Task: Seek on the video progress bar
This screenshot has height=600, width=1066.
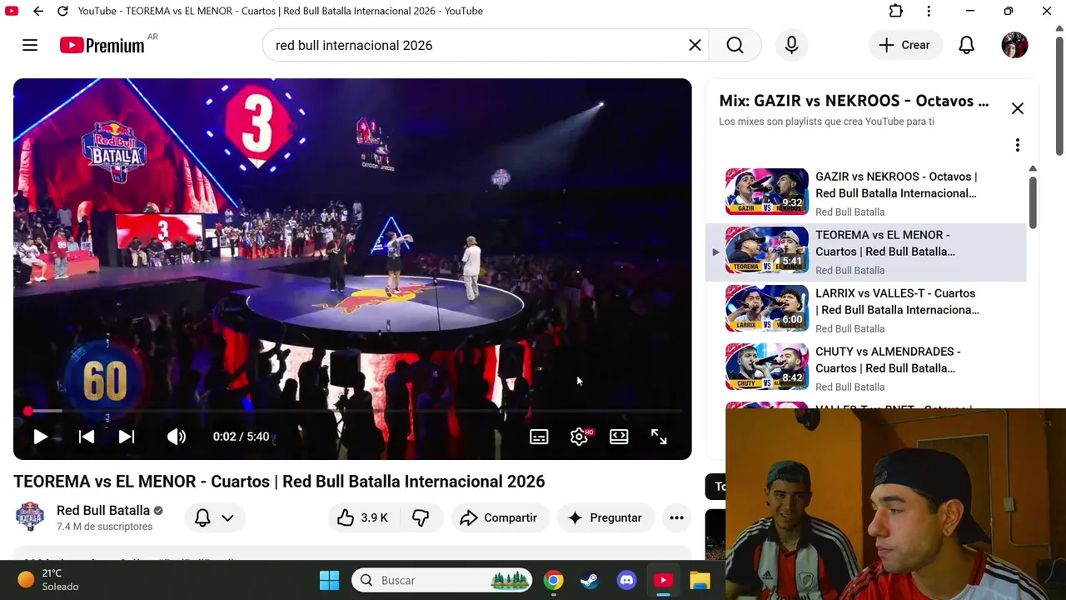Action: point(352,411)
